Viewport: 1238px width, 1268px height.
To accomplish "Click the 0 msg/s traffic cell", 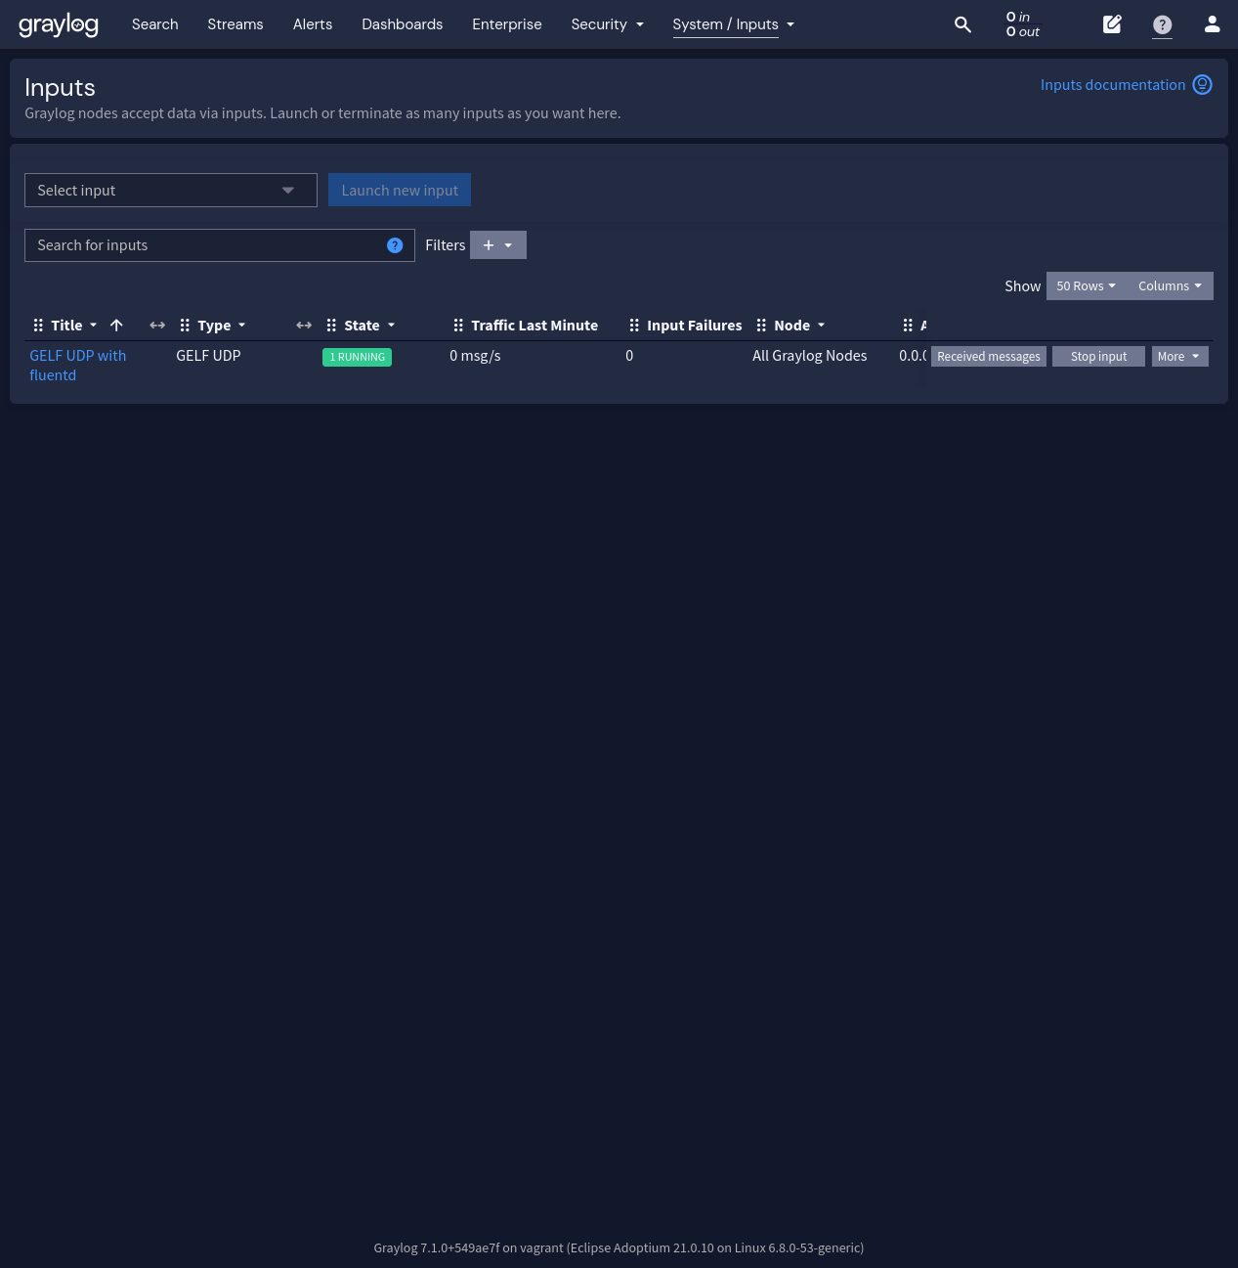I will coord(475,356).
